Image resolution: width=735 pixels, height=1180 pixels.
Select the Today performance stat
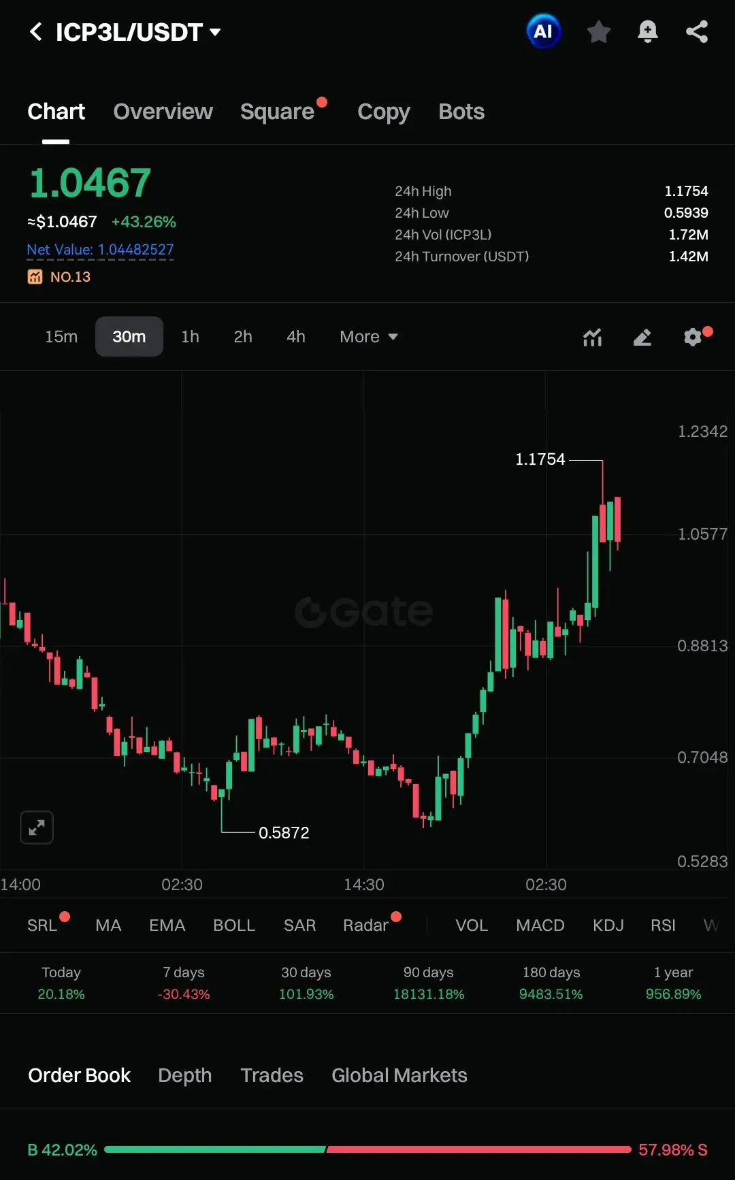point(61,983)
